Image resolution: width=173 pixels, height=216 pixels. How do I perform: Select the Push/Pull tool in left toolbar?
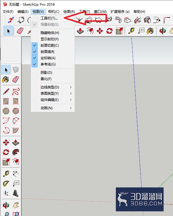tap(15, 142)
